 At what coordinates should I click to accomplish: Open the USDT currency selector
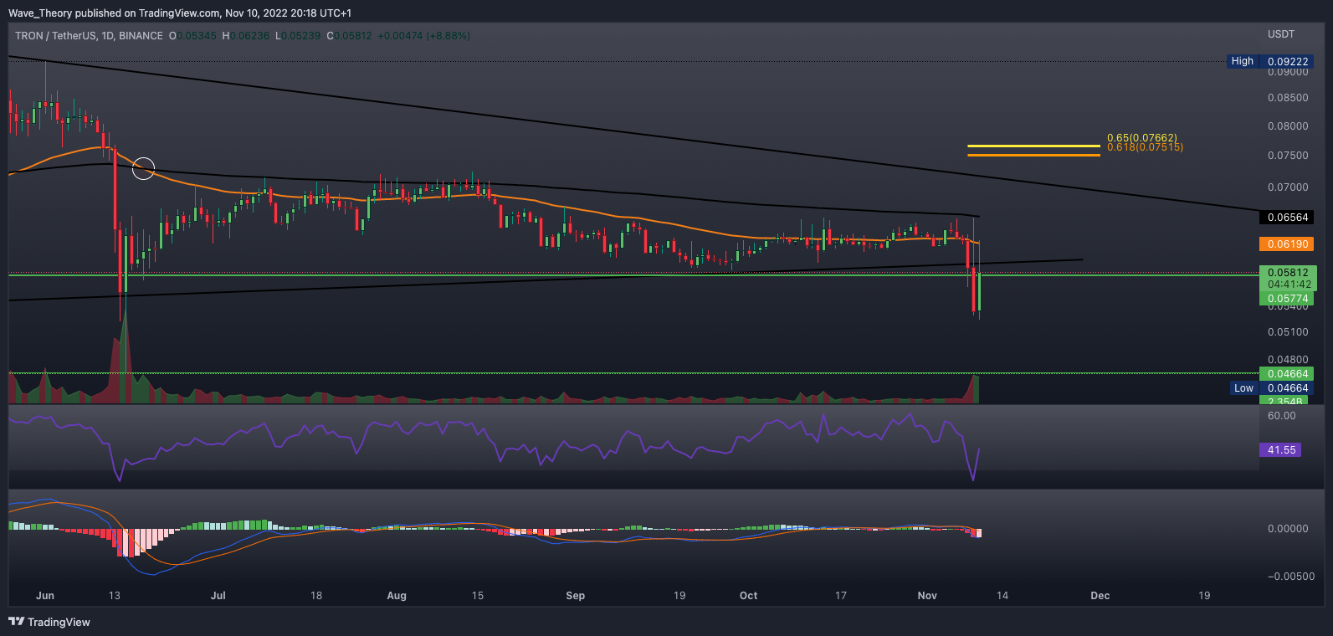1280,34
